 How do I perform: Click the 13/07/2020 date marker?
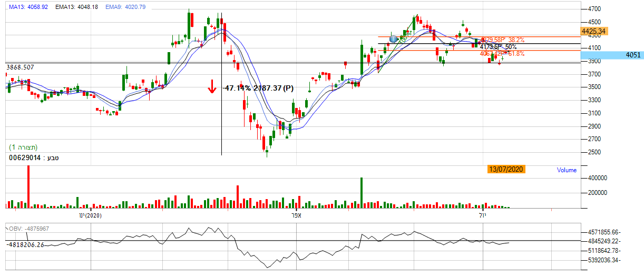click(x=506, y=169)
